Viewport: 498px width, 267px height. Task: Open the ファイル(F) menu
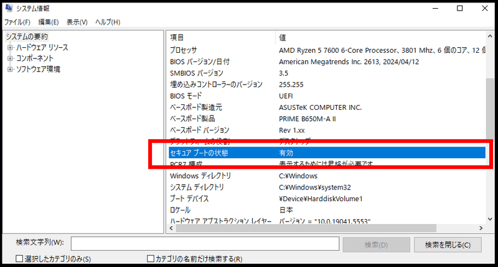[x=17, y=22]
